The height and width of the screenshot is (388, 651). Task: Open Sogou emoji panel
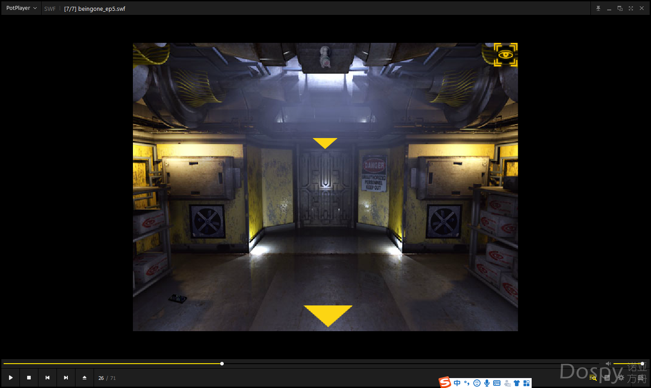tap(477, 383)
